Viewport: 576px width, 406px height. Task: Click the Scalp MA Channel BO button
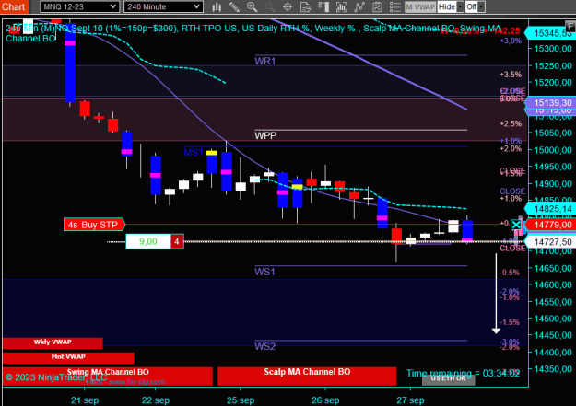(307, 376)
